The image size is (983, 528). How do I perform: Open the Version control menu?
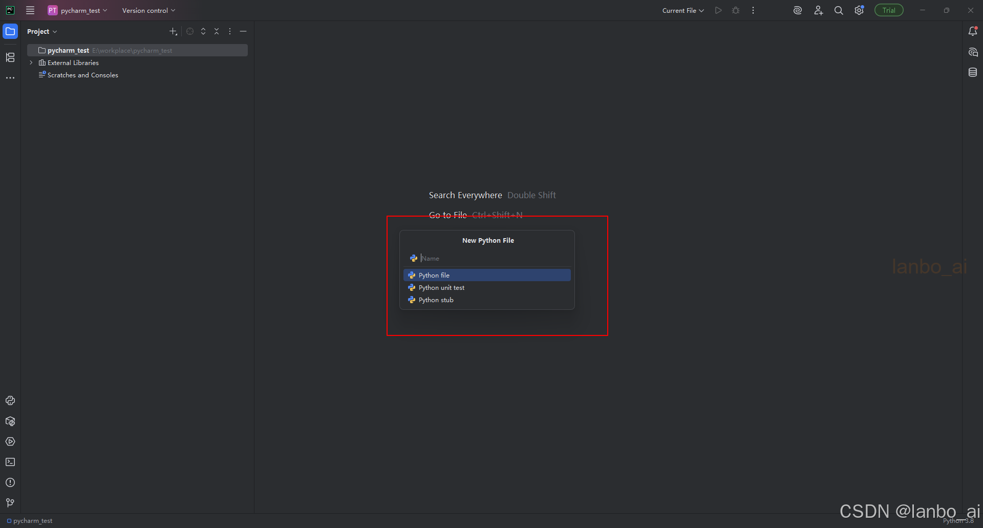147,10
